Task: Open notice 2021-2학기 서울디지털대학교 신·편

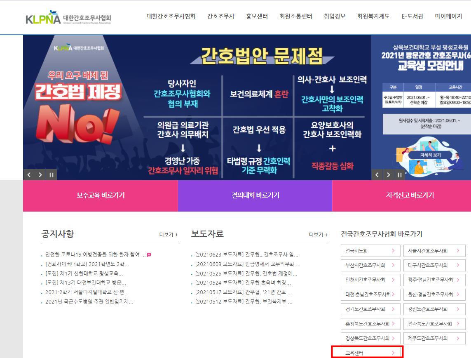Action: point(87,292)
